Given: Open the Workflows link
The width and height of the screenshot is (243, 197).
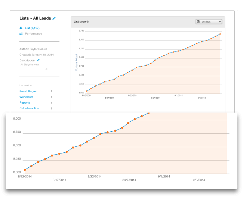Looking at the screenshot, I should pyautogui.click(x=26, y=97).
